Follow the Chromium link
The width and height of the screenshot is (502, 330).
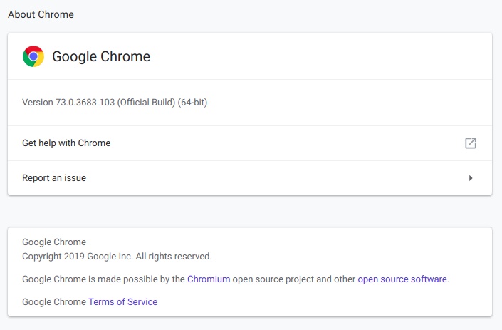209,279
